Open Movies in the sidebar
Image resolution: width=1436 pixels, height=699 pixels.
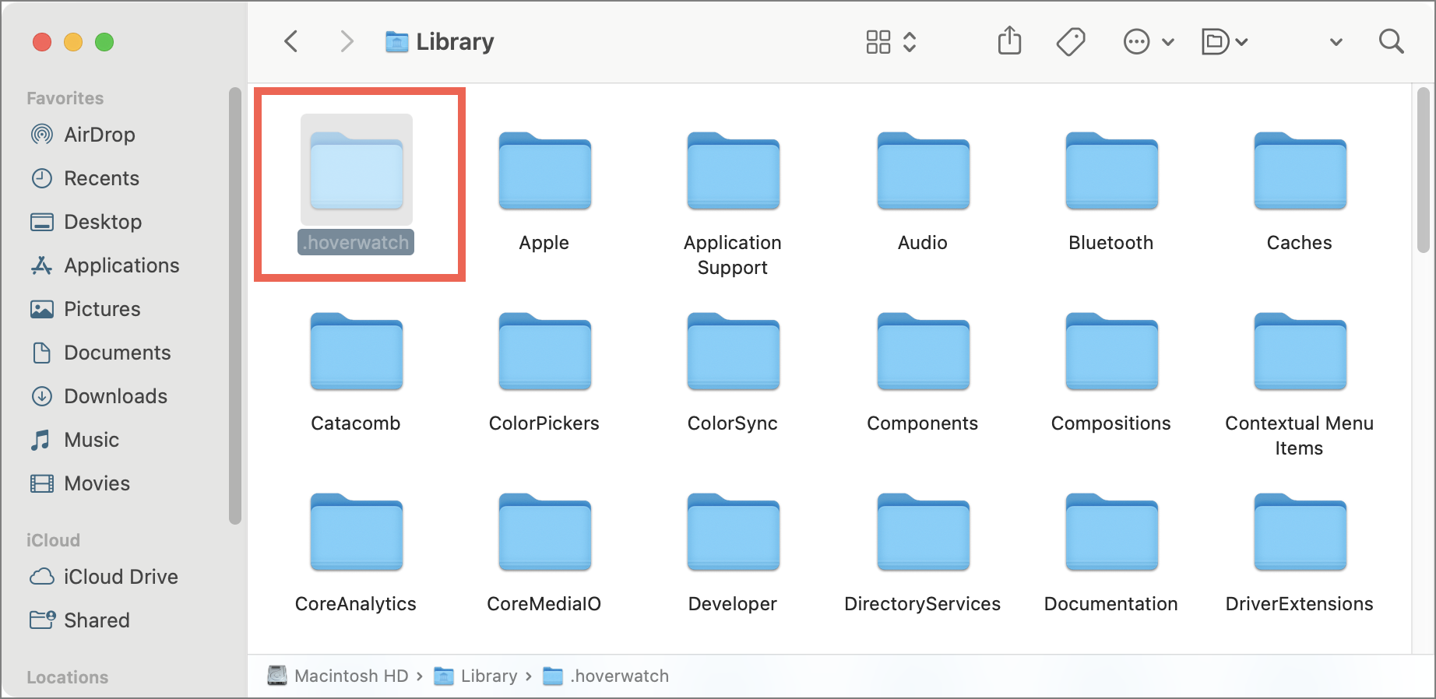click(79, 483)
